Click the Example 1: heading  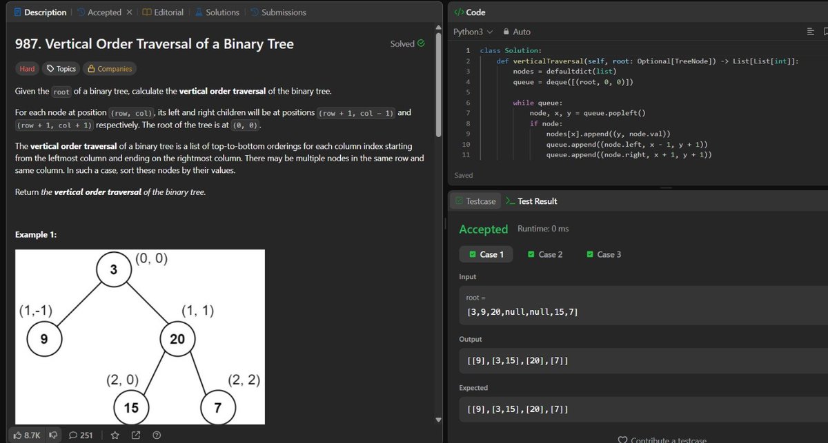(x=36, y=235)
